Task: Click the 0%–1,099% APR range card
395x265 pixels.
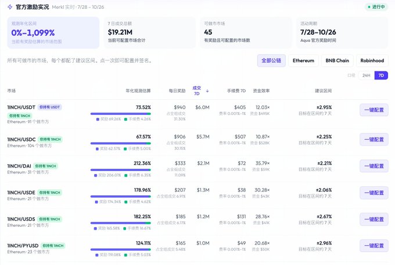Action: (x=53, y=32)
